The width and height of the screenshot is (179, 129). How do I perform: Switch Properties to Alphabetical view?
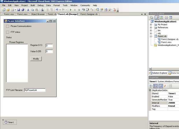[155, 86]
